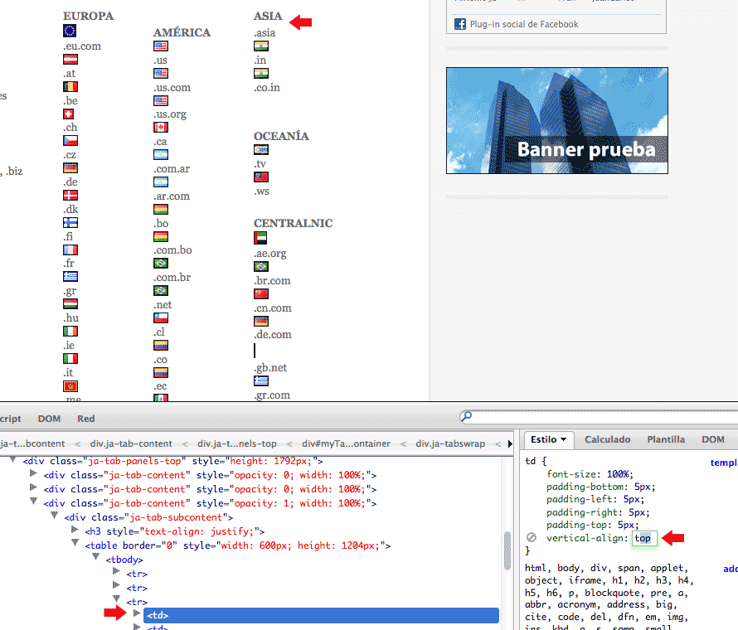Click the Tuvalu flag above .tv

pos(260,150)
